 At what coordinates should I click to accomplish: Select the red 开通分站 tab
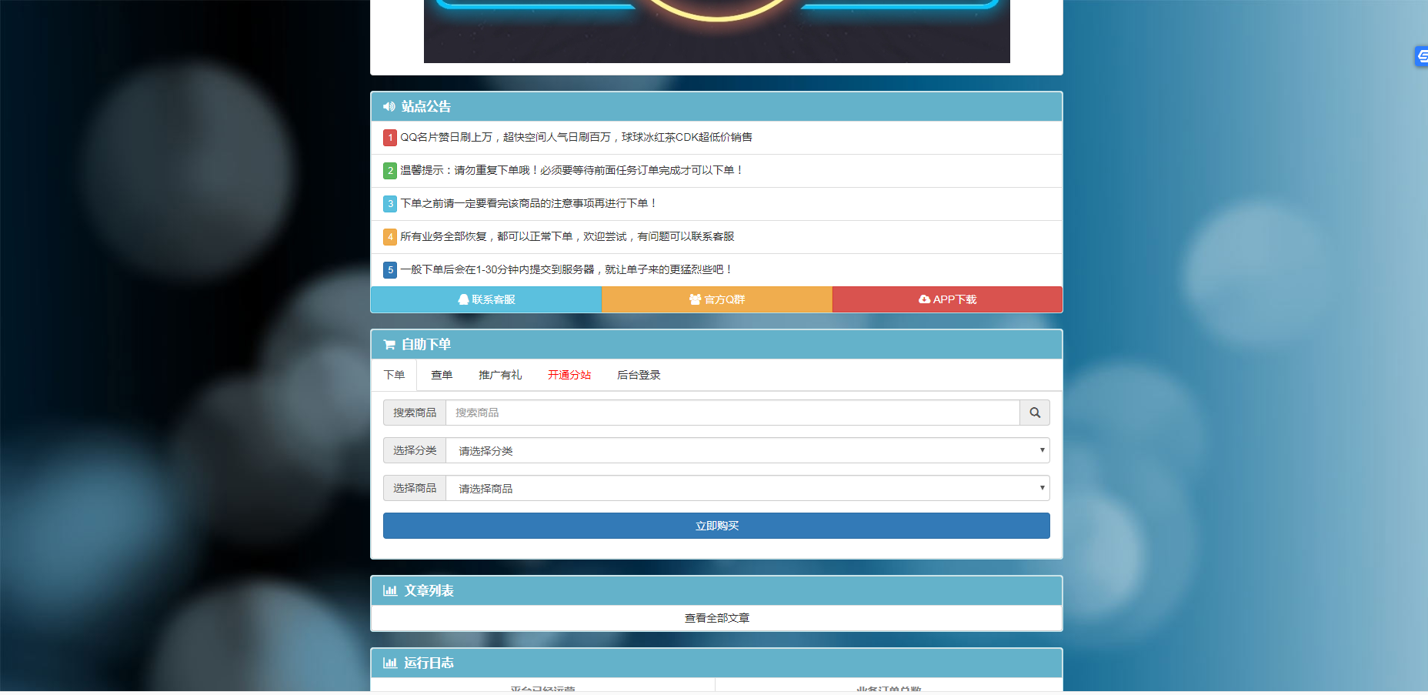[x=569, y=375]
